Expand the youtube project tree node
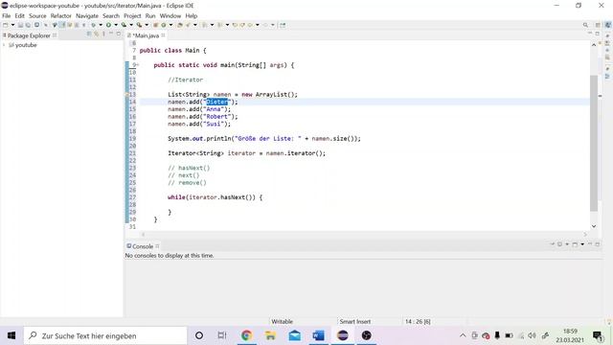The height and width of the screenshot is (345, 613). 4,45
